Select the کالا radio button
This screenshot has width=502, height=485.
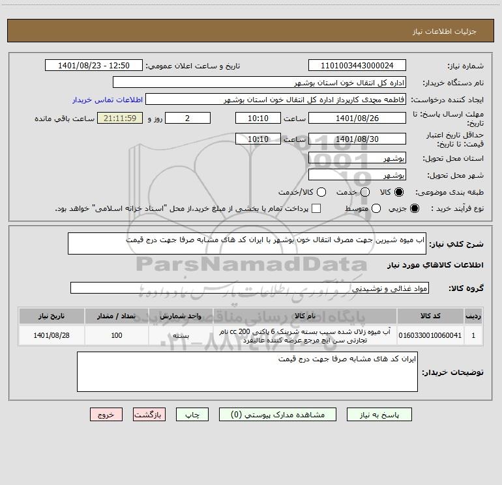[x=399, y=192]
